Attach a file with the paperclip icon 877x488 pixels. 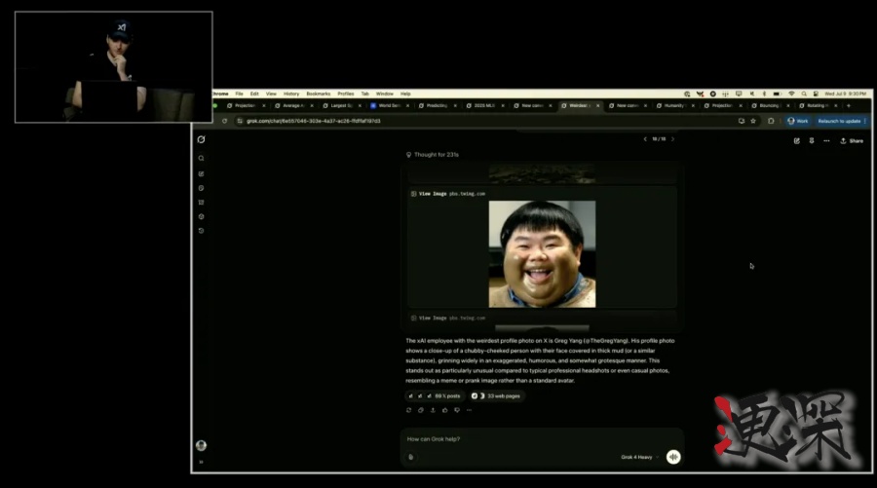pyautogui.click(x=411, y=457)
